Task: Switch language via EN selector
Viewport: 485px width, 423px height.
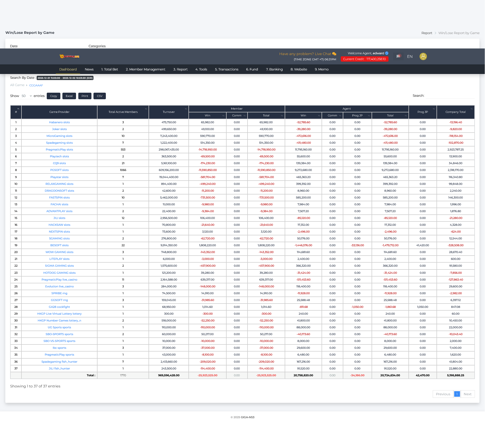Action: pos(409,57)
